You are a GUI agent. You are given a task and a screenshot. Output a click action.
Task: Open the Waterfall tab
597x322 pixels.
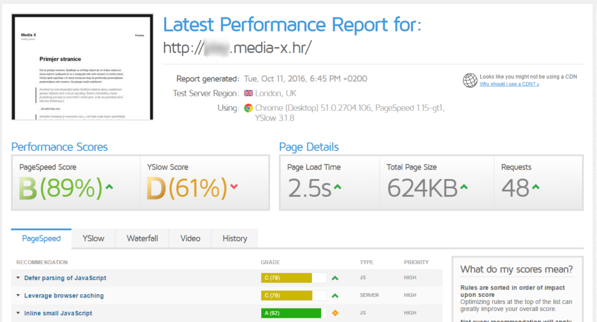click(142, 239)
